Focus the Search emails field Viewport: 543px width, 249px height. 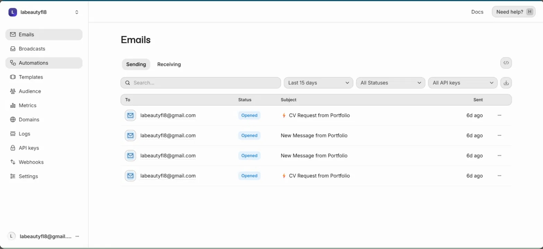tap(201, 83)
